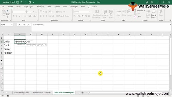This screenshot has height=97, width=172.
Task: Click the Format Painter brush icon
Action: pyautogui.click(x=8, y=17)
